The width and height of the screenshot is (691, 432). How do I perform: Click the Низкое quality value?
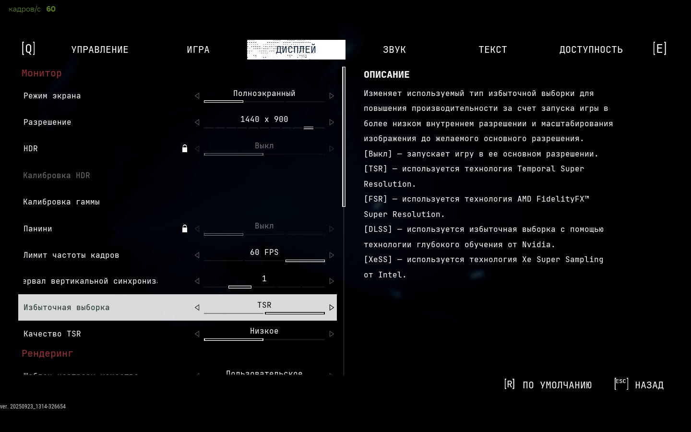click(x=264, y=331)
